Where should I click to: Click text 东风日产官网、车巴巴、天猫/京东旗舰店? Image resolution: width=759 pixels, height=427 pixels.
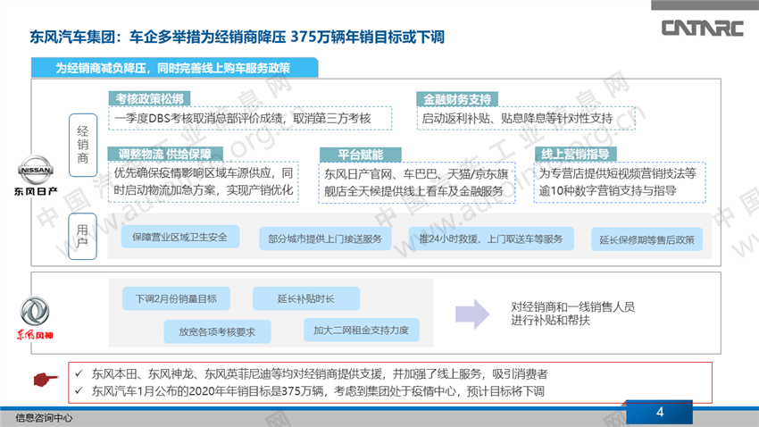coord(416,182)
